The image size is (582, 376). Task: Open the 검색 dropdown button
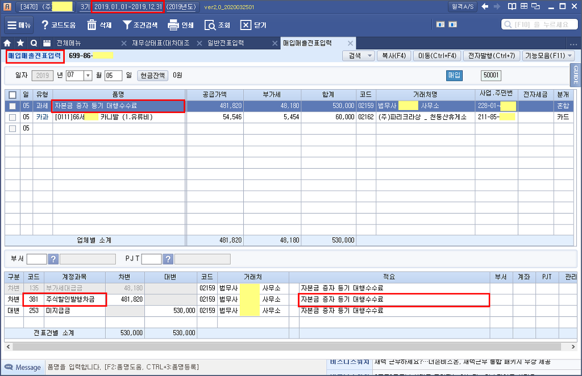359,56
